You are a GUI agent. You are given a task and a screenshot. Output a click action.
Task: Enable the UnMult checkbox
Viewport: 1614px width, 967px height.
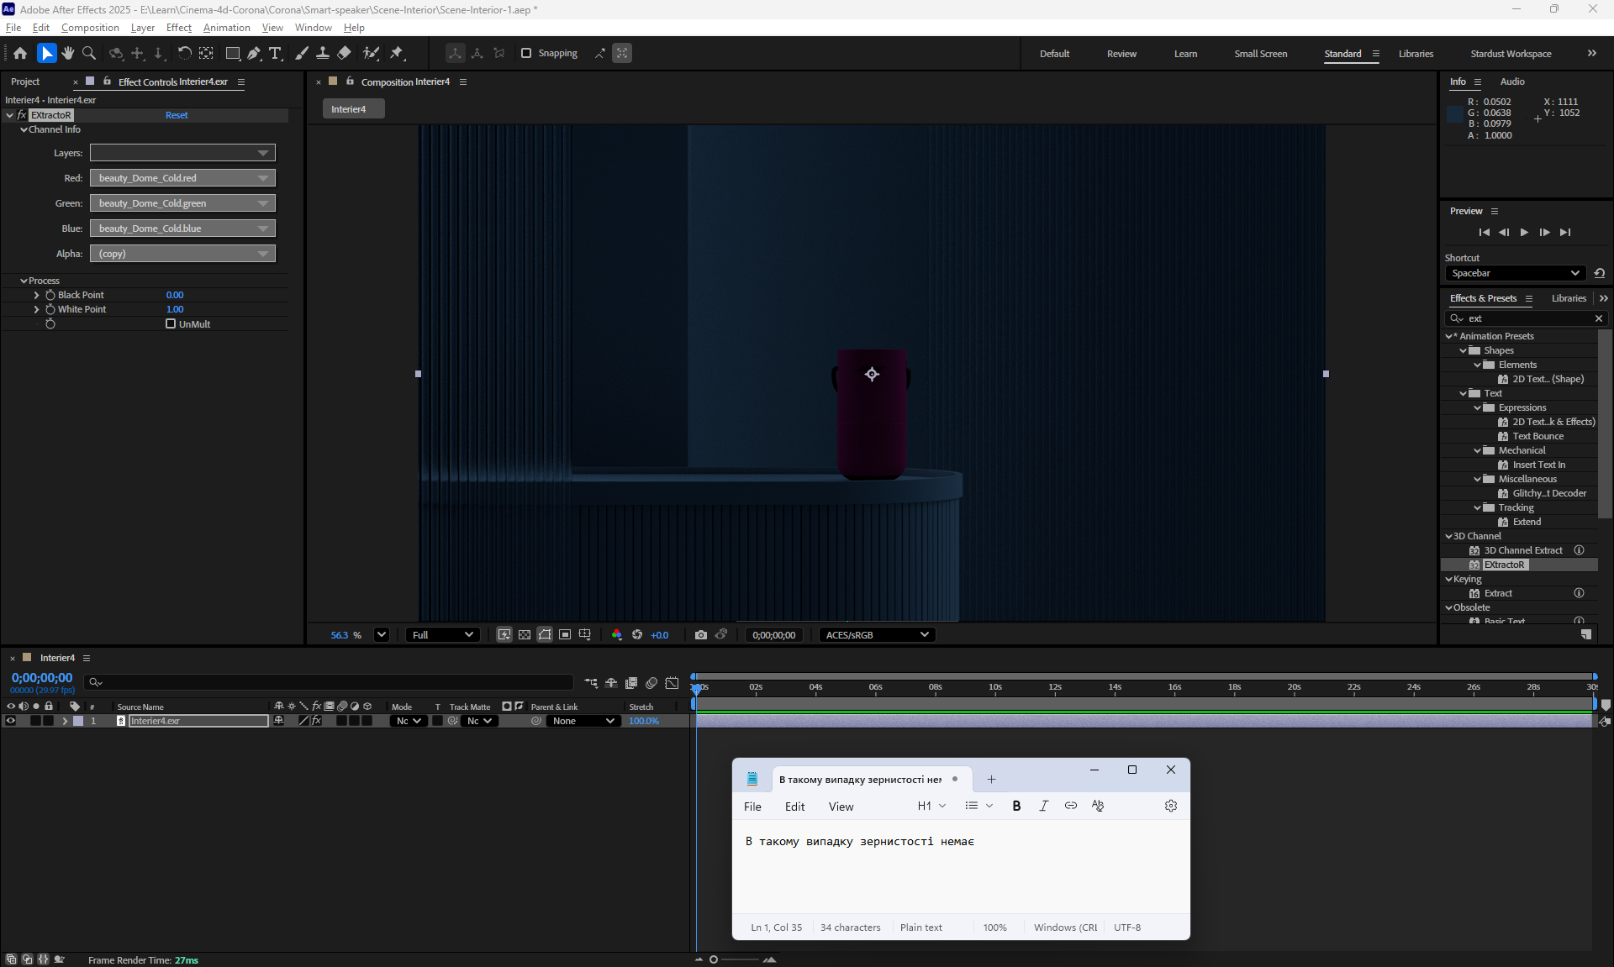pos(171,323)
